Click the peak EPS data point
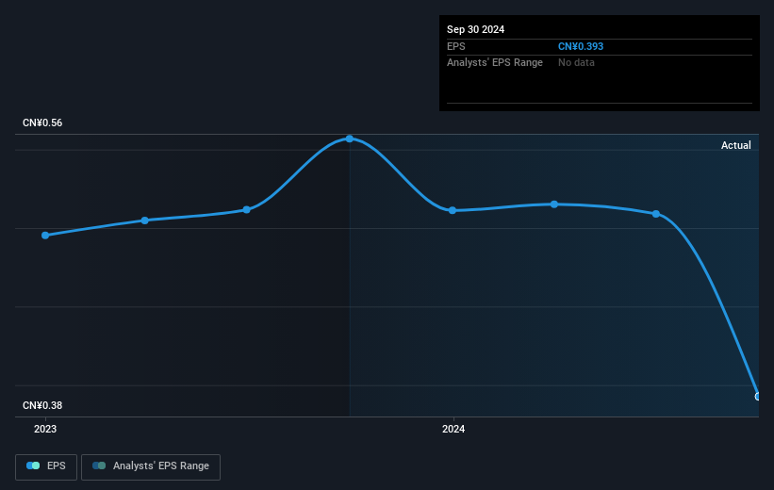Image resolution: width=774 pixels, height=490 pixels. [350, 139]
